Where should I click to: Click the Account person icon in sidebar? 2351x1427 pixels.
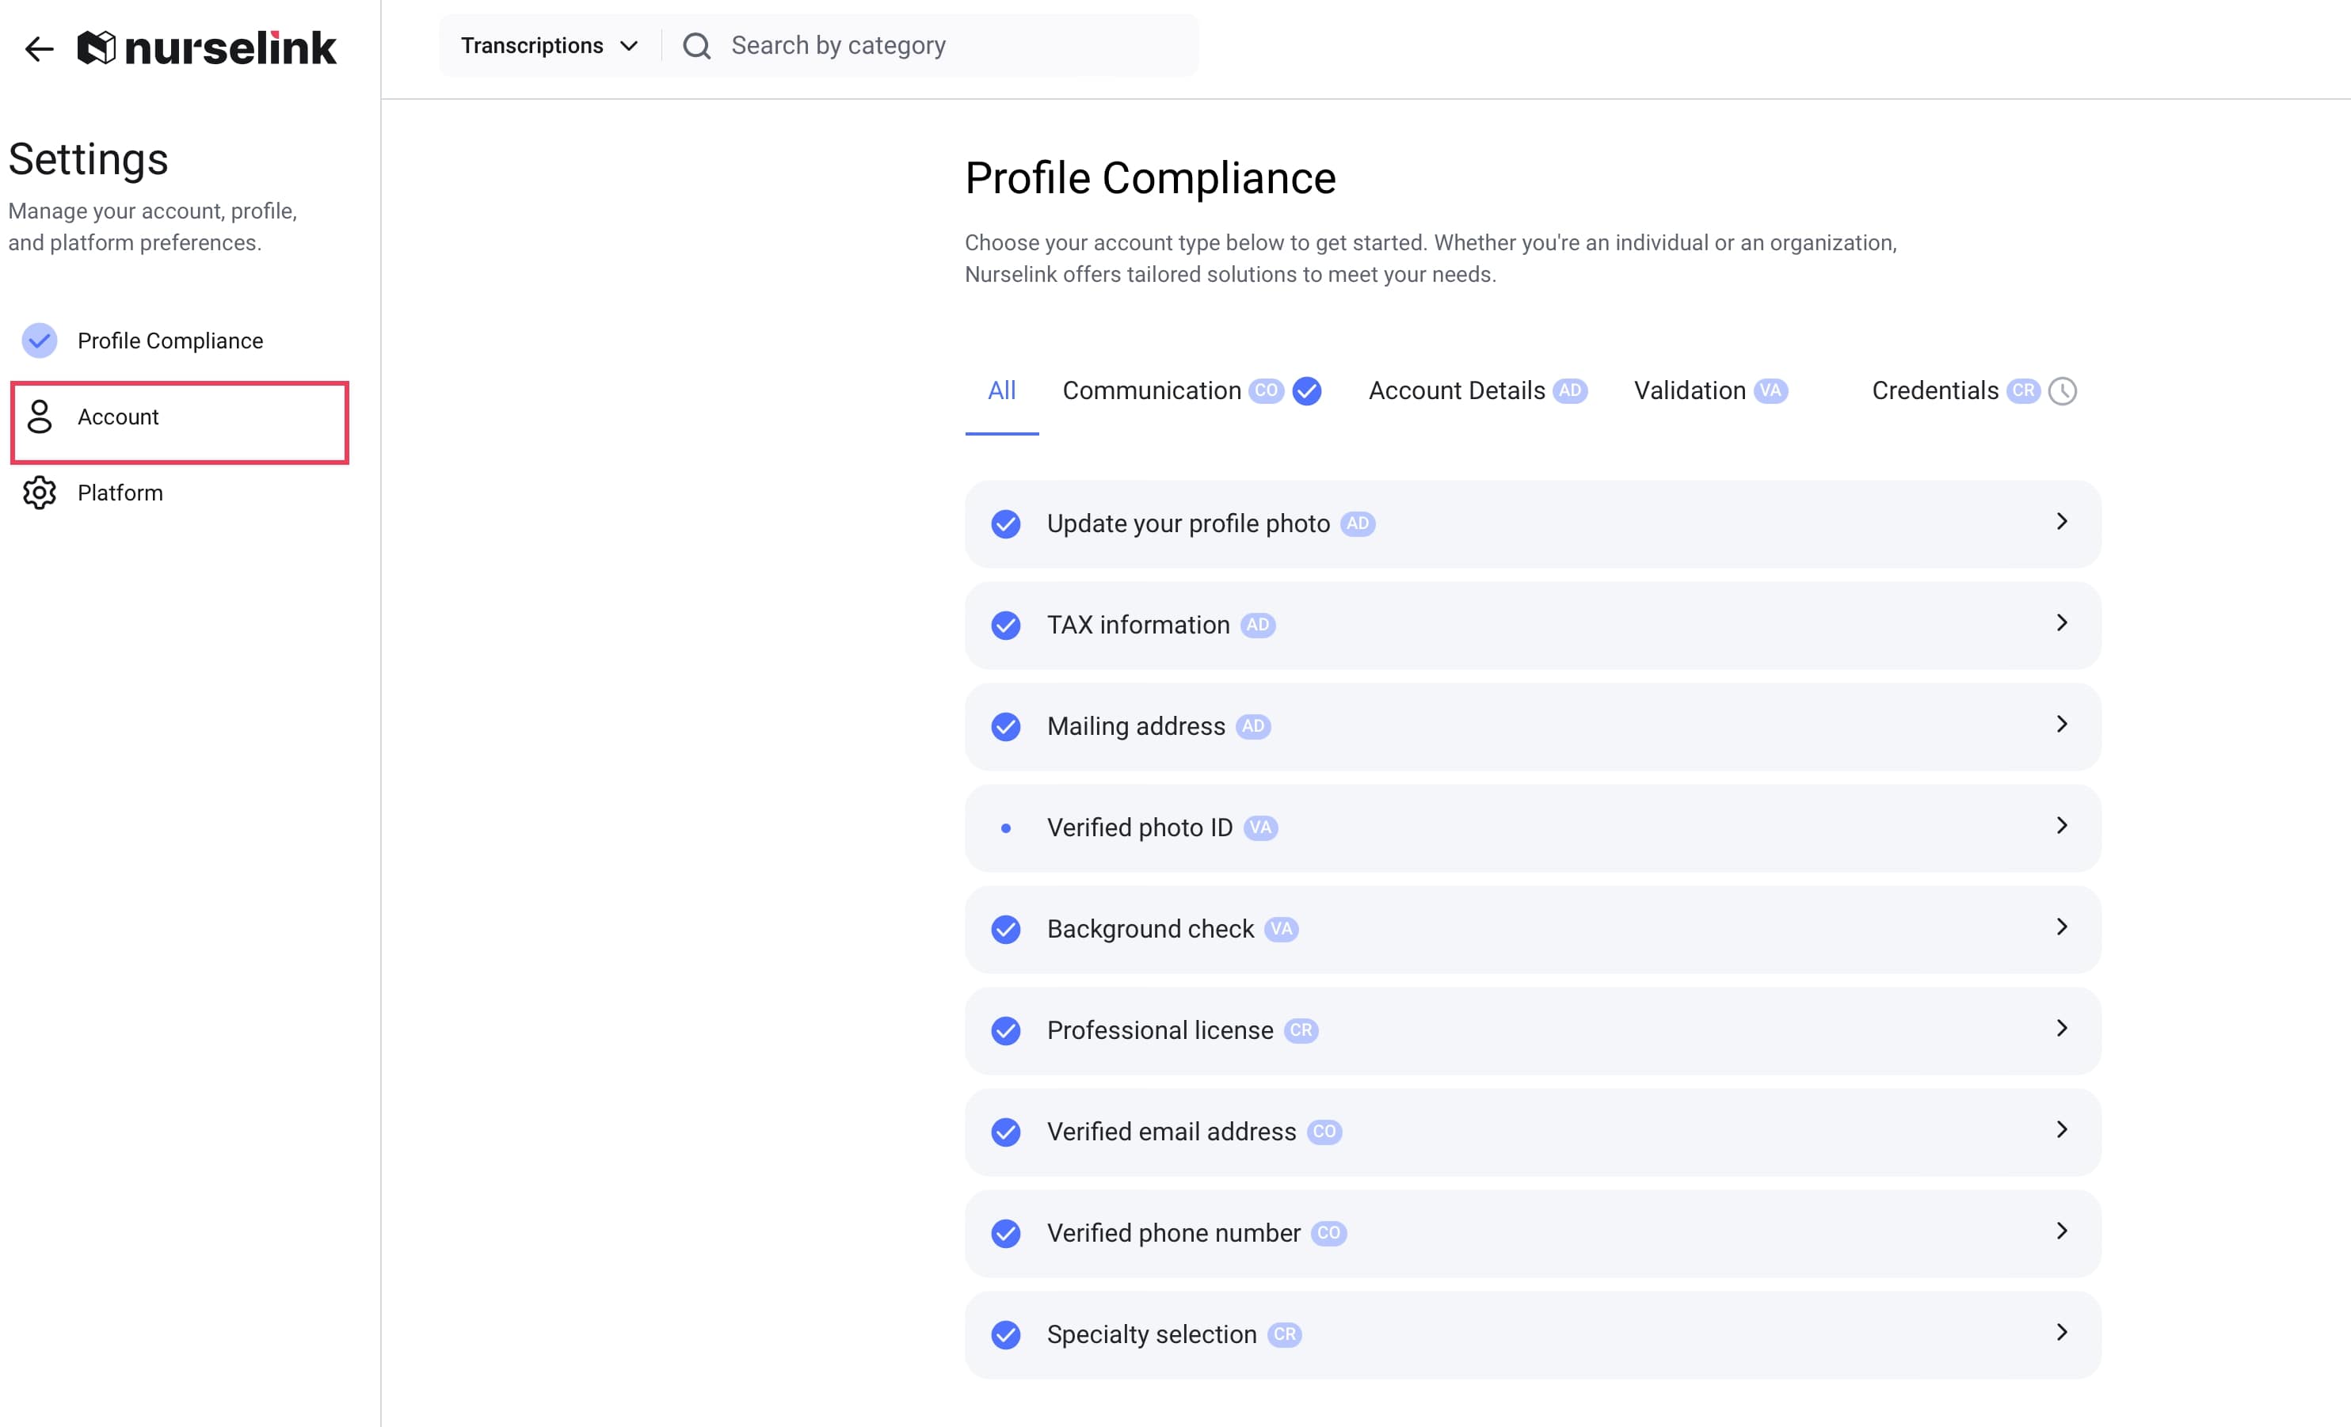pos(39,417)
